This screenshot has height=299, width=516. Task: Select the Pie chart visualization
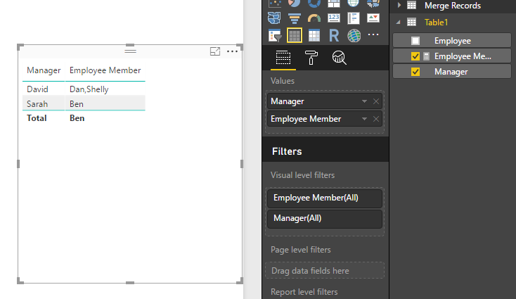coord(294,3)
